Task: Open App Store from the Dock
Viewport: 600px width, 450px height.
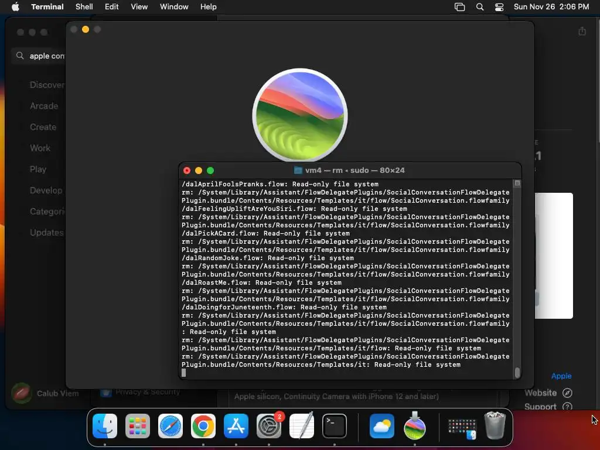Action: pyautogui.click(x=236, y=426)
